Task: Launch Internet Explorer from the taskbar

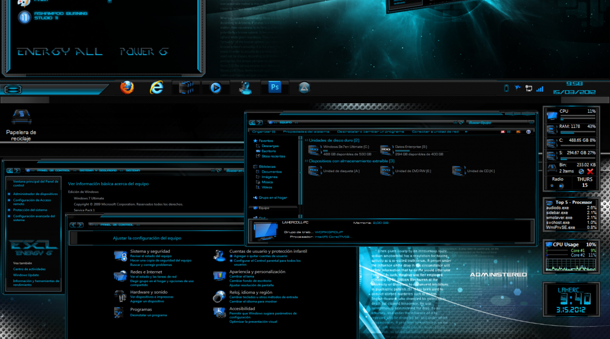Action: 156,88
